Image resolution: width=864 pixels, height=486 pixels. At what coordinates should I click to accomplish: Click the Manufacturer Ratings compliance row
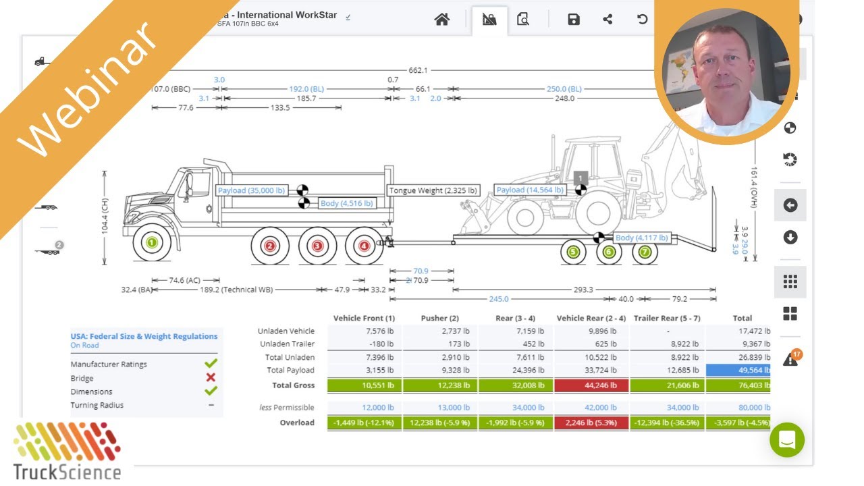144,364
